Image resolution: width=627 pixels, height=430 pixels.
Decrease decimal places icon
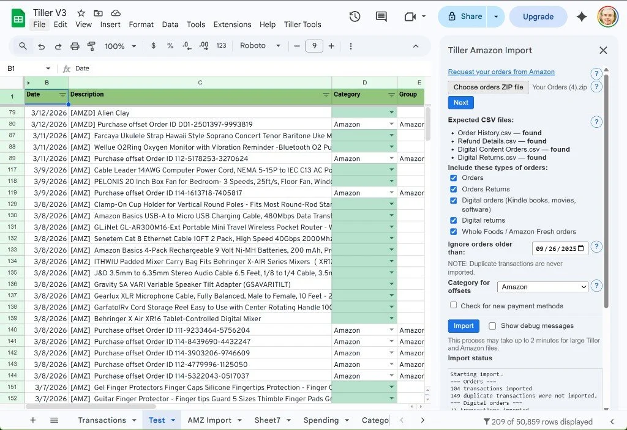pyautogui.click(x=187, y=46)
